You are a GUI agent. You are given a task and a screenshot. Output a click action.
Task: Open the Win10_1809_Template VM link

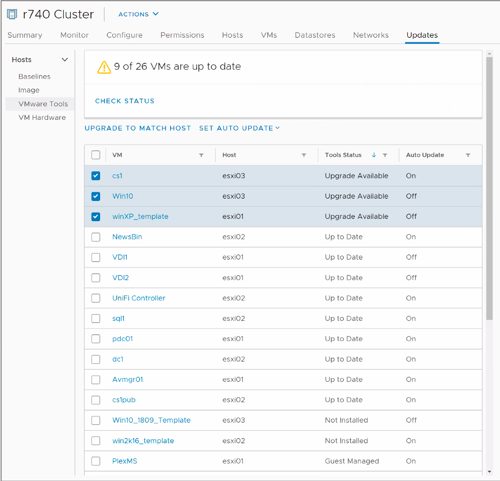tap(151, 420)
